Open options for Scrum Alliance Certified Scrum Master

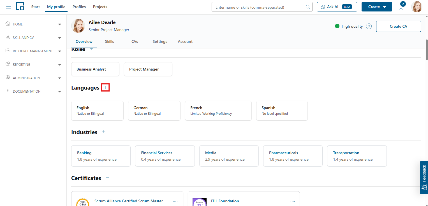tap(176, 201)
